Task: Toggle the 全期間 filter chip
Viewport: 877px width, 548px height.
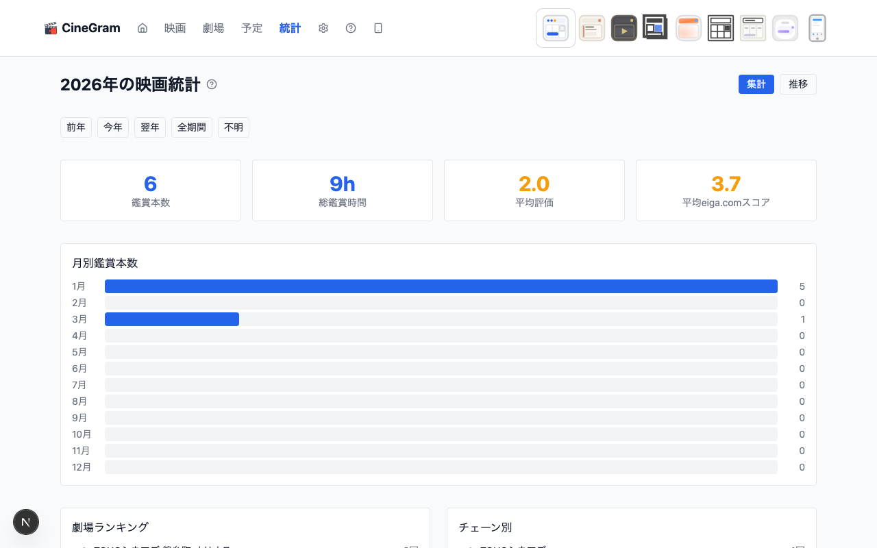Action: [191, 127]
